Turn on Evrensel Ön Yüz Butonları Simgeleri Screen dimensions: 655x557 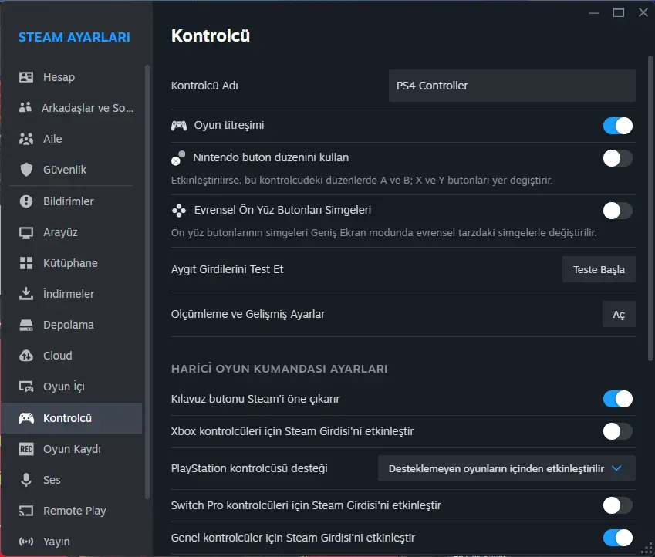pyautogui.click(x=617, y=211)
